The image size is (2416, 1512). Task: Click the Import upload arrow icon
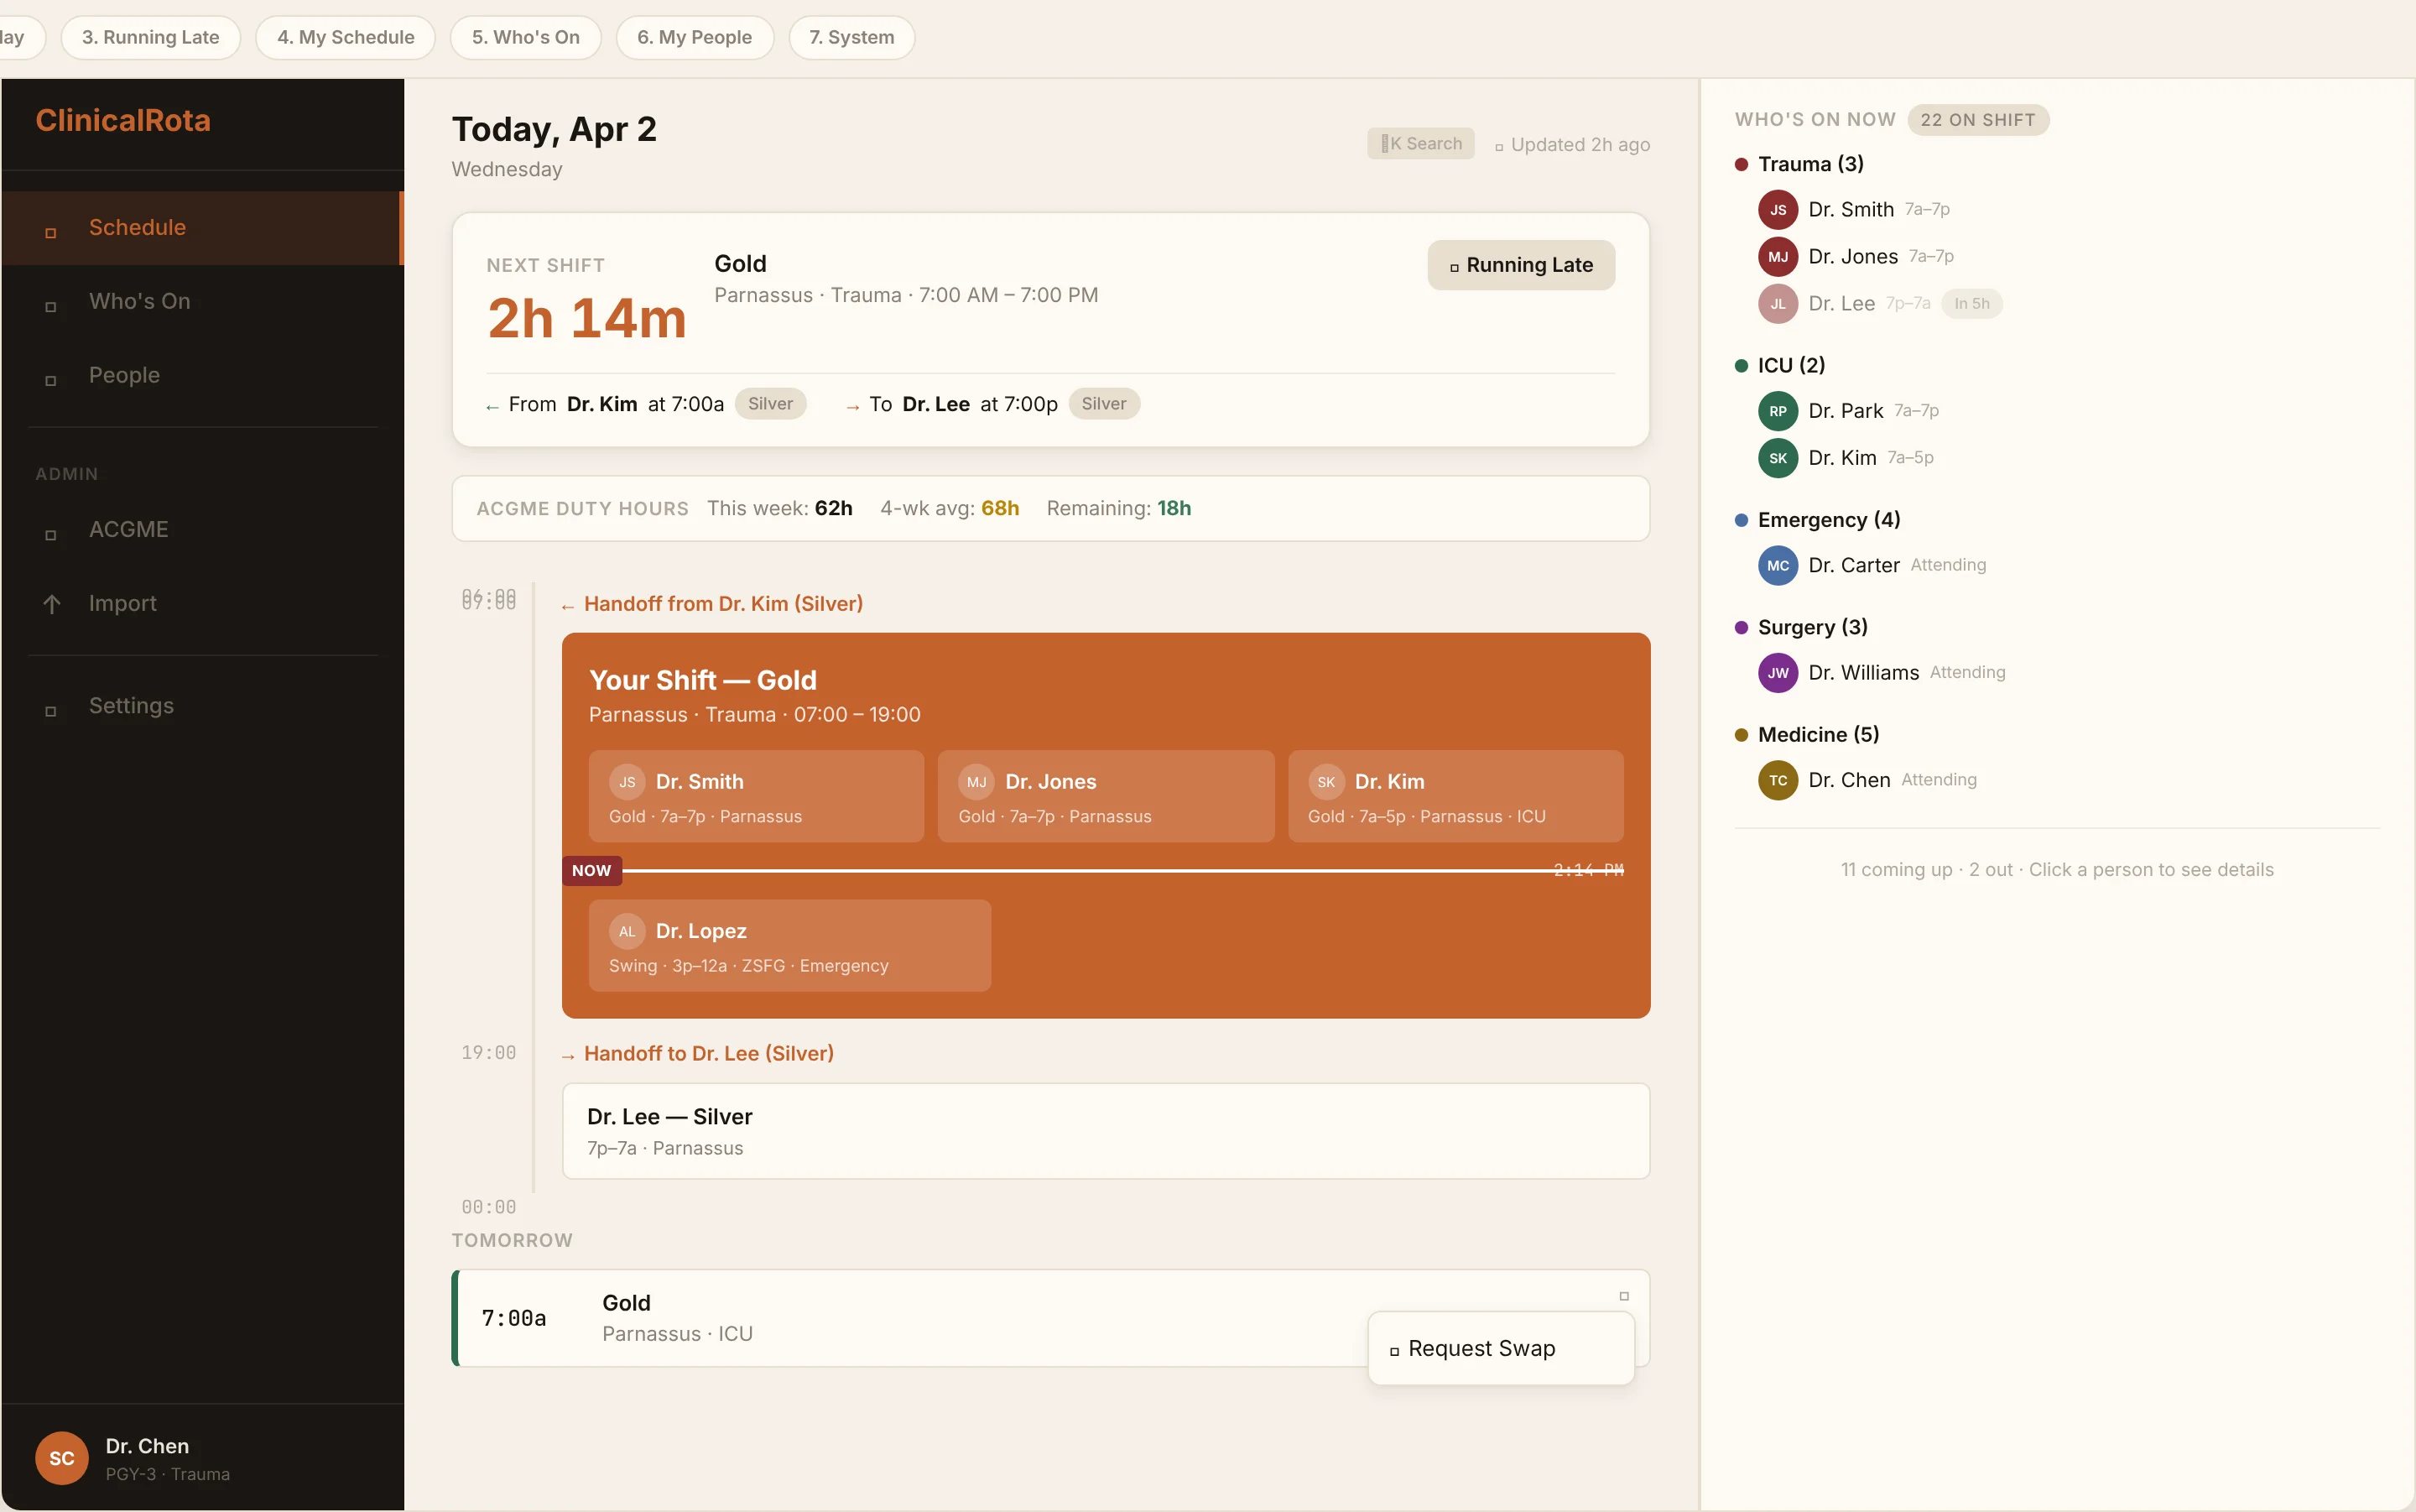click(x=52, y=603)
